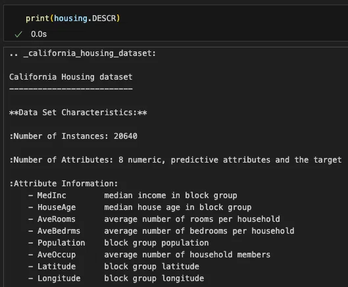
Task: Click 'block group latitude' description
Action: click(151, 267)
